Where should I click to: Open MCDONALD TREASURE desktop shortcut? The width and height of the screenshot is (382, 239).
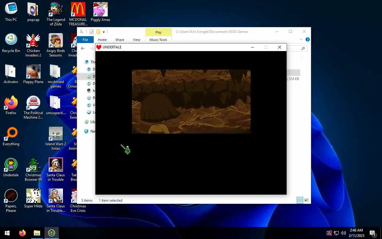(x=78, y=14)
